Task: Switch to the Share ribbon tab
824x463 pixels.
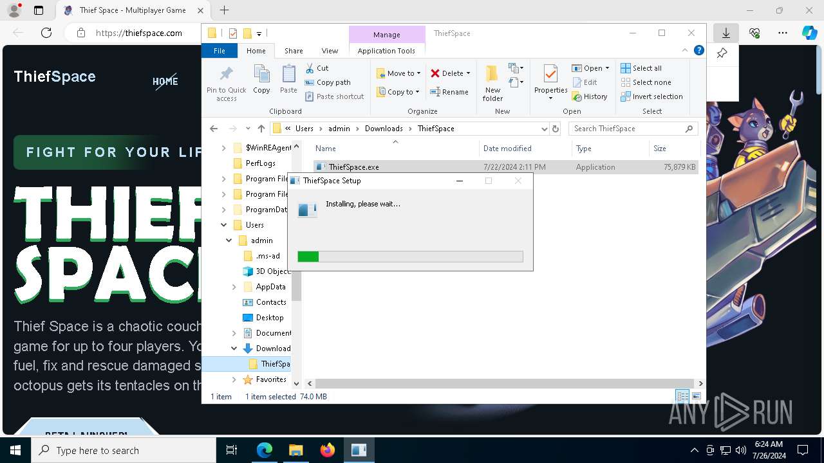Action: [x=294, y=51]
